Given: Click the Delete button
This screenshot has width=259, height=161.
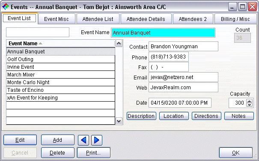Looking at the screenshot, I should (x=58, y=153).
